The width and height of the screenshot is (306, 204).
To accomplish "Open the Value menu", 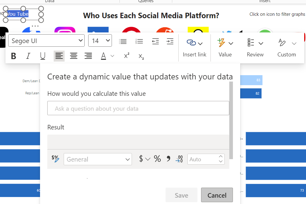I will coord(225,48).
